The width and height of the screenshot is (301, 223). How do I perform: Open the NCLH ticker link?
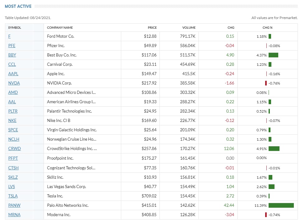(14, 139)
